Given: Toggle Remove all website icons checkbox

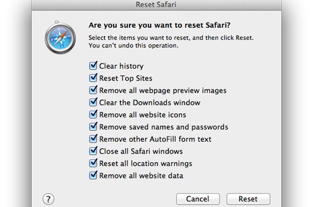Looking at the screenshot, I should point(93,115).
